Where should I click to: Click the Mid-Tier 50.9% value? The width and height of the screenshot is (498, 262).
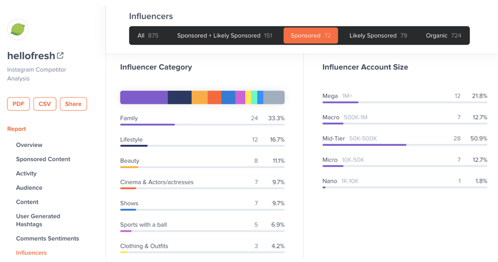[479, 138]
